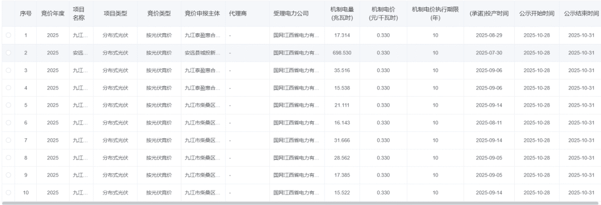Click the 公示结束时间 column header
The width and height of the screenshot is (601, 205).
pos(581,13)
